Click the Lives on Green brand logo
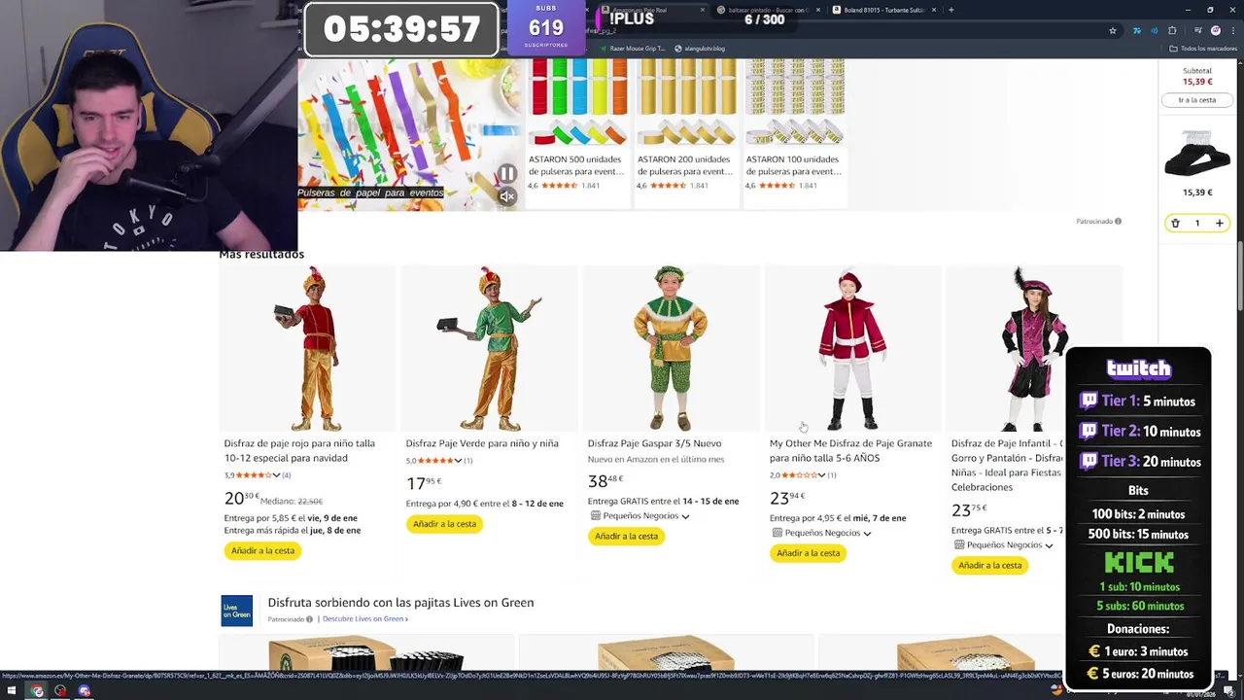This screenshot has height=700, width=1244. click(x=236, y=611)
